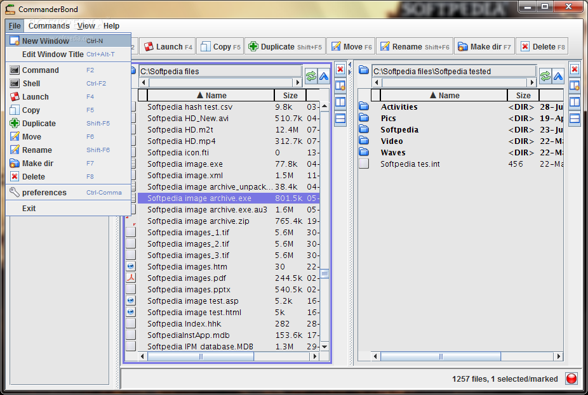Select file Softpedia HD_New.avi

click(x=229, y=119)
